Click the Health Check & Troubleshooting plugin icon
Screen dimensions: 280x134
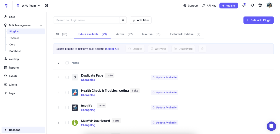(75, 93)
